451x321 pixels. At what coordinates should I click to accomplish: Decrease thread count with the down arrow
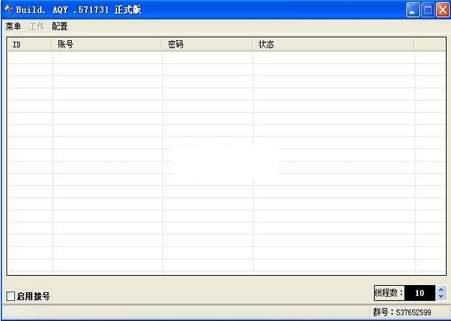pyautogui.click(x=441, y=297)
